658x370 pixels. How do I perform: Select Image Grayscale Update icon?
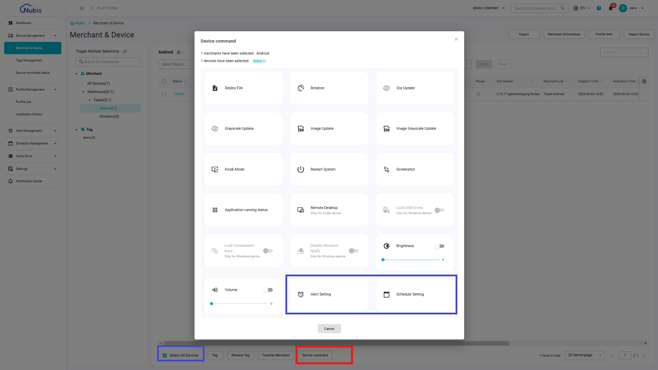[386, 128]
